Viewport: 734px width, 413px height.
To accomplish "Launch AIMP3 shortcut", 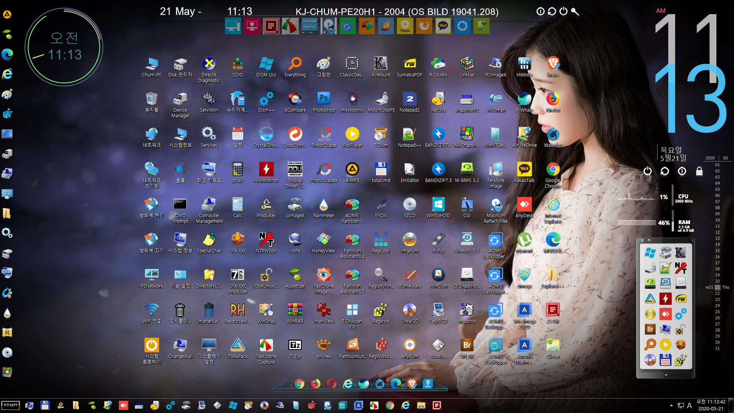I will point(352,173).
